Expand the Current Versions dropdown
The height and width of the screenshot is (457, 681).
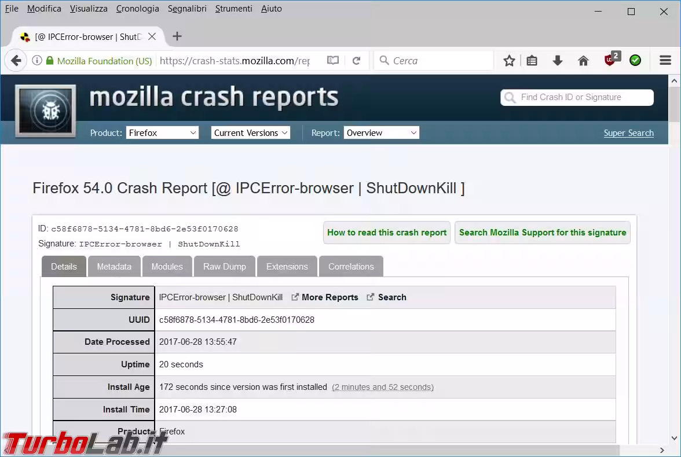[250, 132]
